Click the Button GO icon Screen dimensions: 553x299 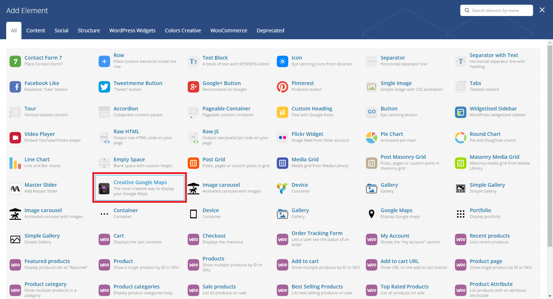point(372,112)
